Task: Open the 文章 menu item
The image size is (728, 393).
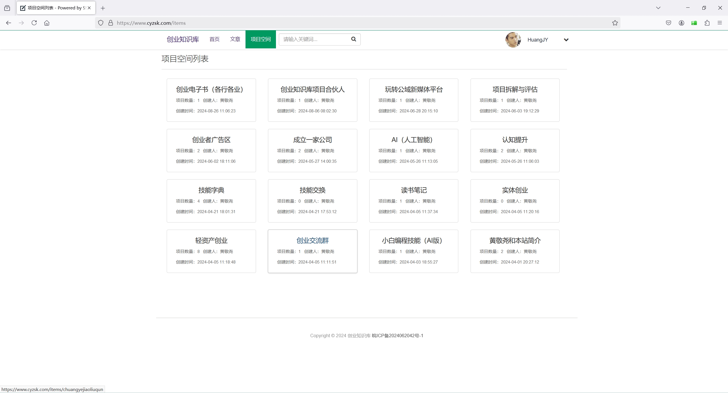Action: pyautogui.click(x=235, y=39)
